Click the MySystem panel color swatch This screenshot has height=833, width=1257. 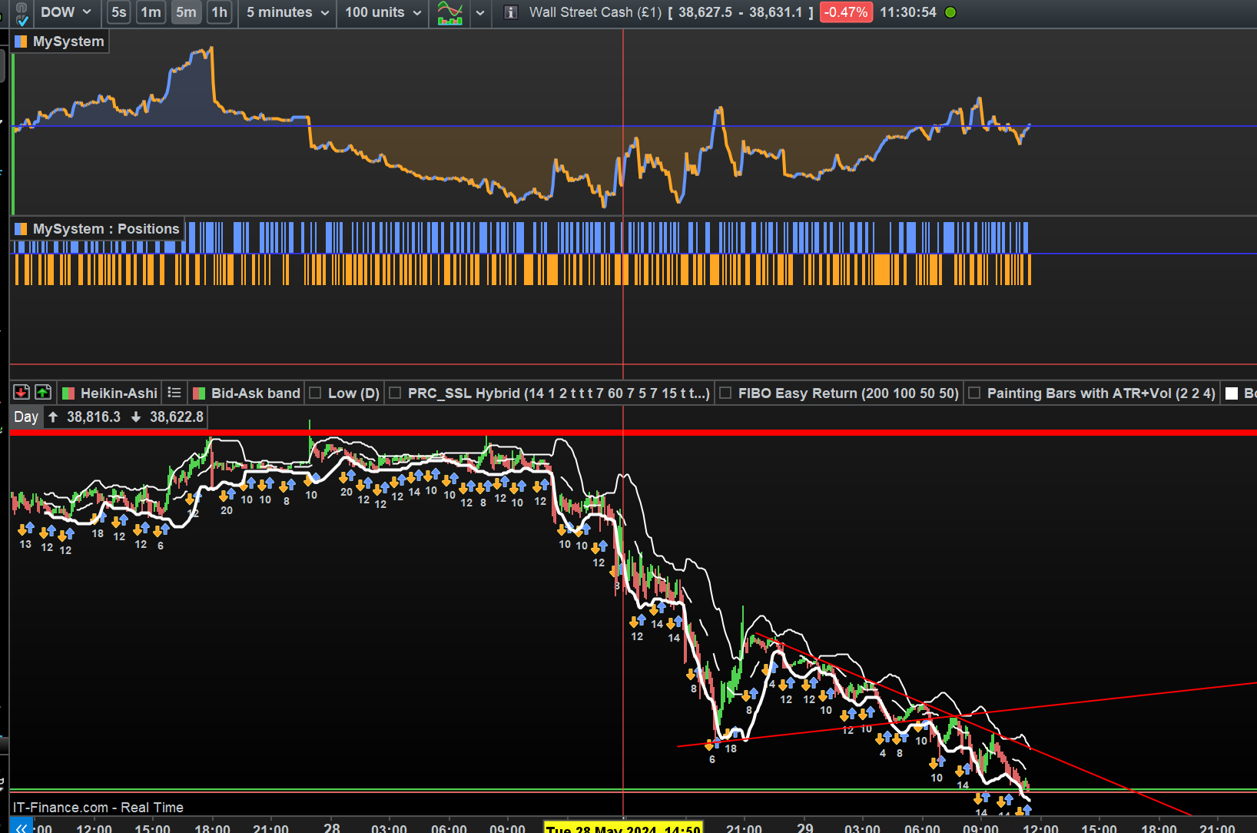[x=21, y=41]
